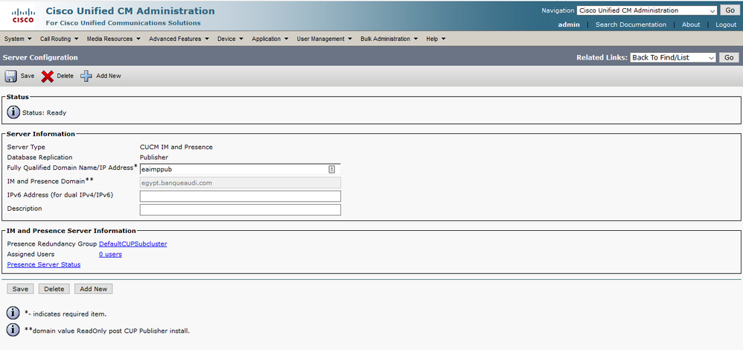
Task: Click the IPv6 Address input field
Action: coord(240,197)
